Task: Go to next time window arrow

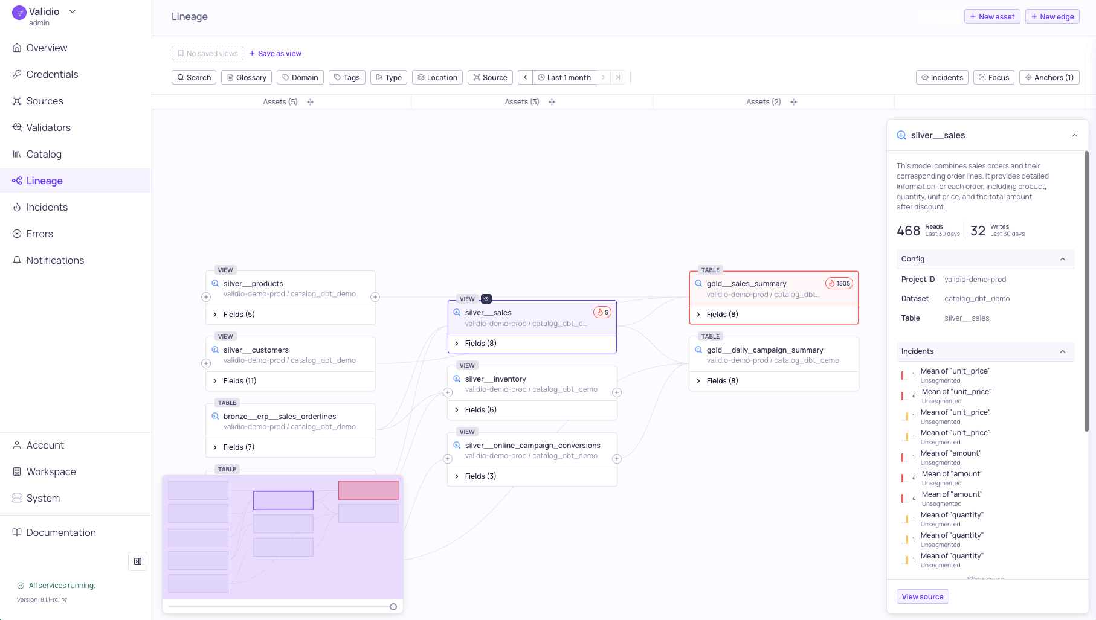Action: click(x=603, y=77)
